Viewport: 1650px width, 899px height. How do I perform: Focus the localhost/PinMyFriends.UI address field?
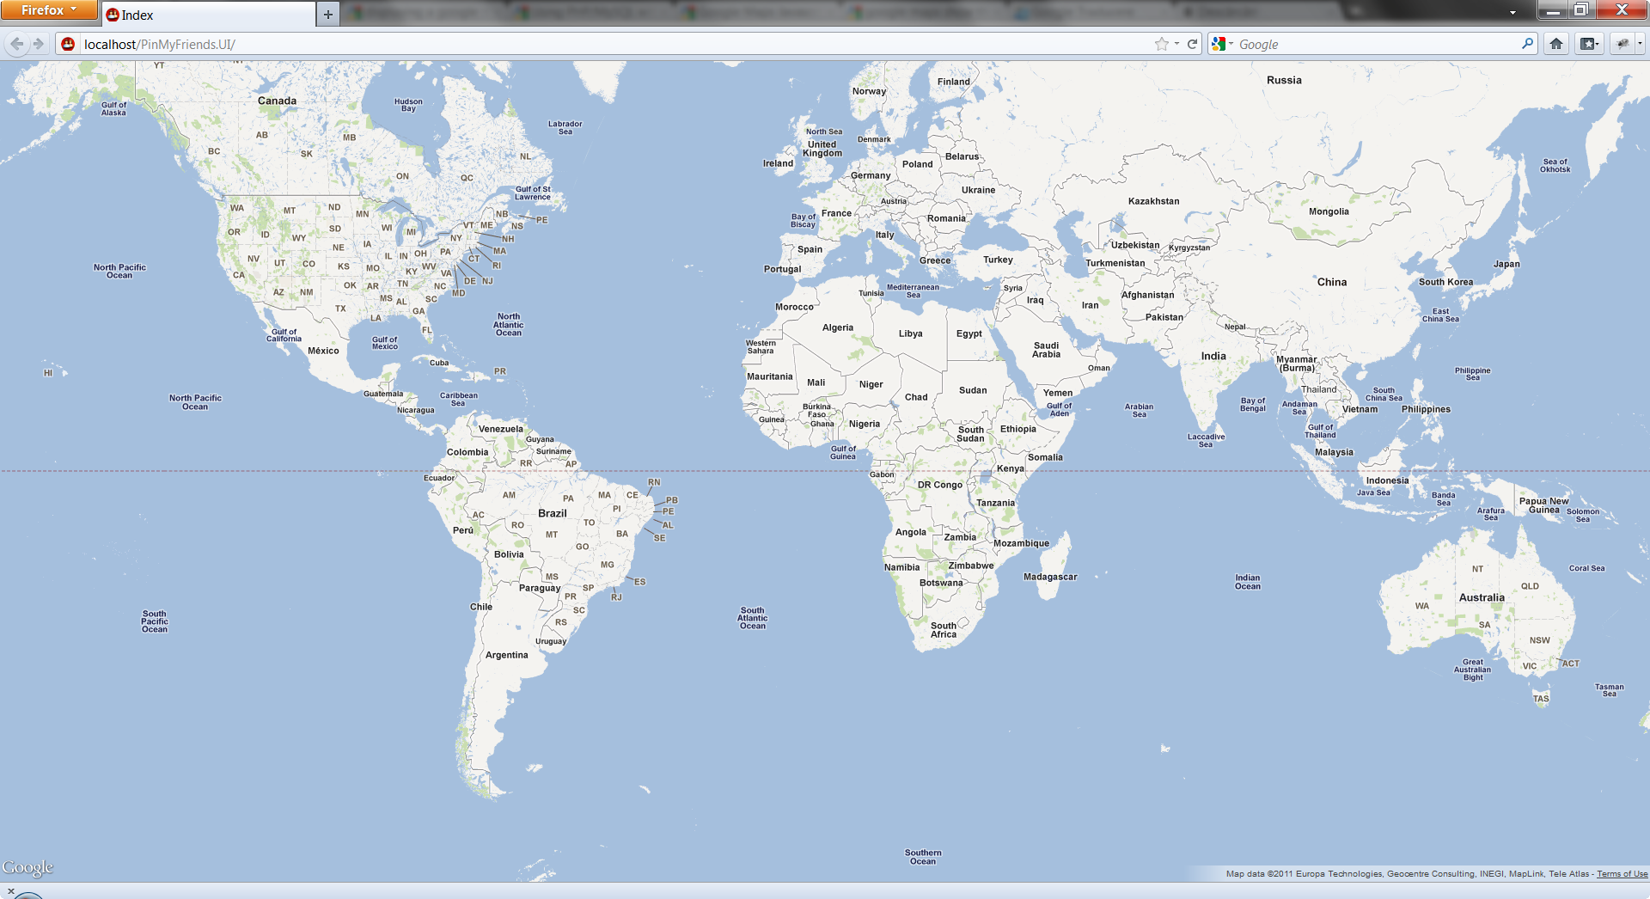[x=602, y=44]
